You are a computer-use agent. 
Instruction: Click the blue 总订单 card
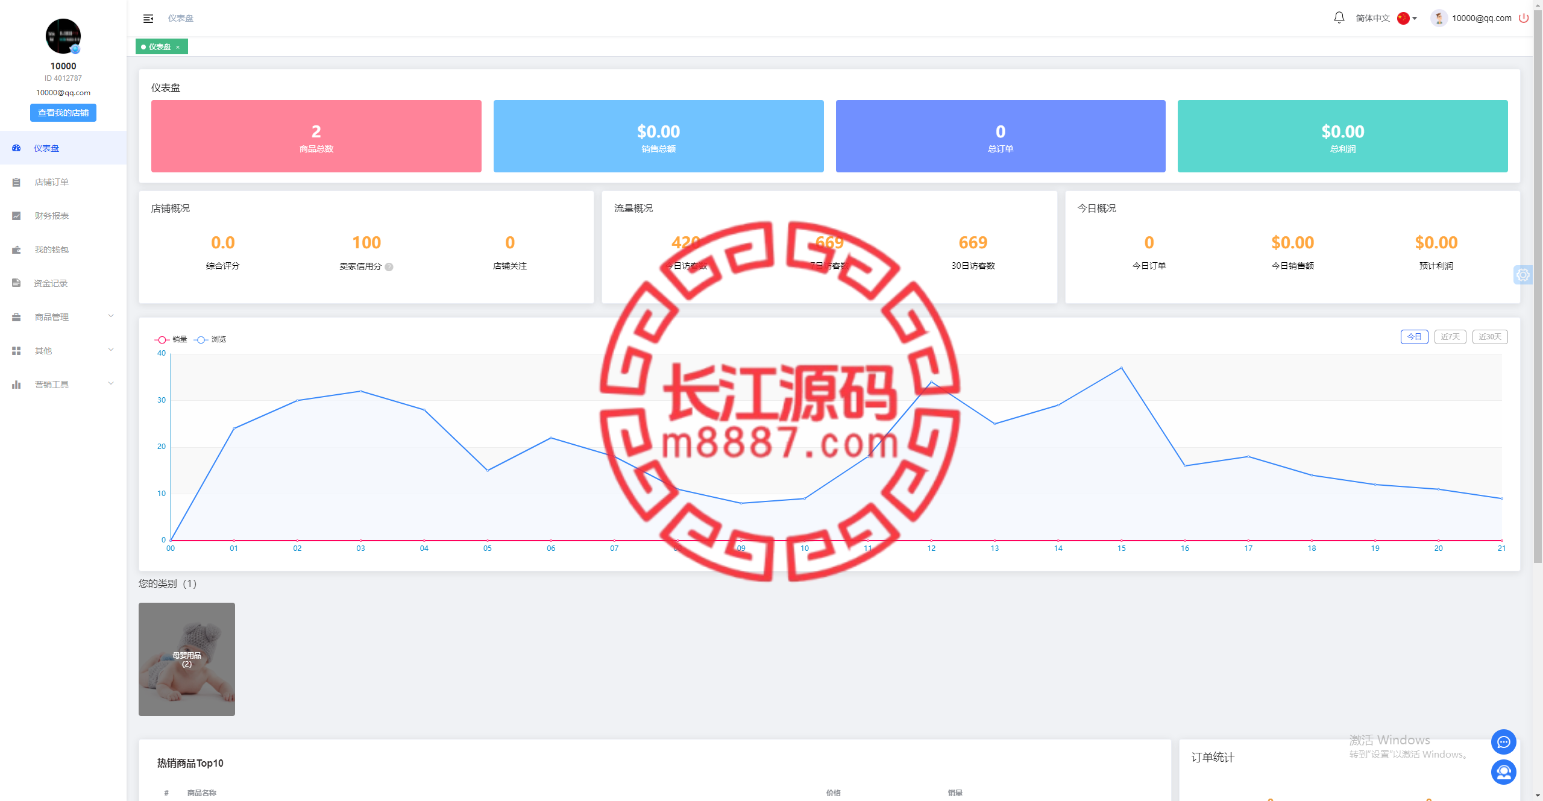[x=1001, y=136]
